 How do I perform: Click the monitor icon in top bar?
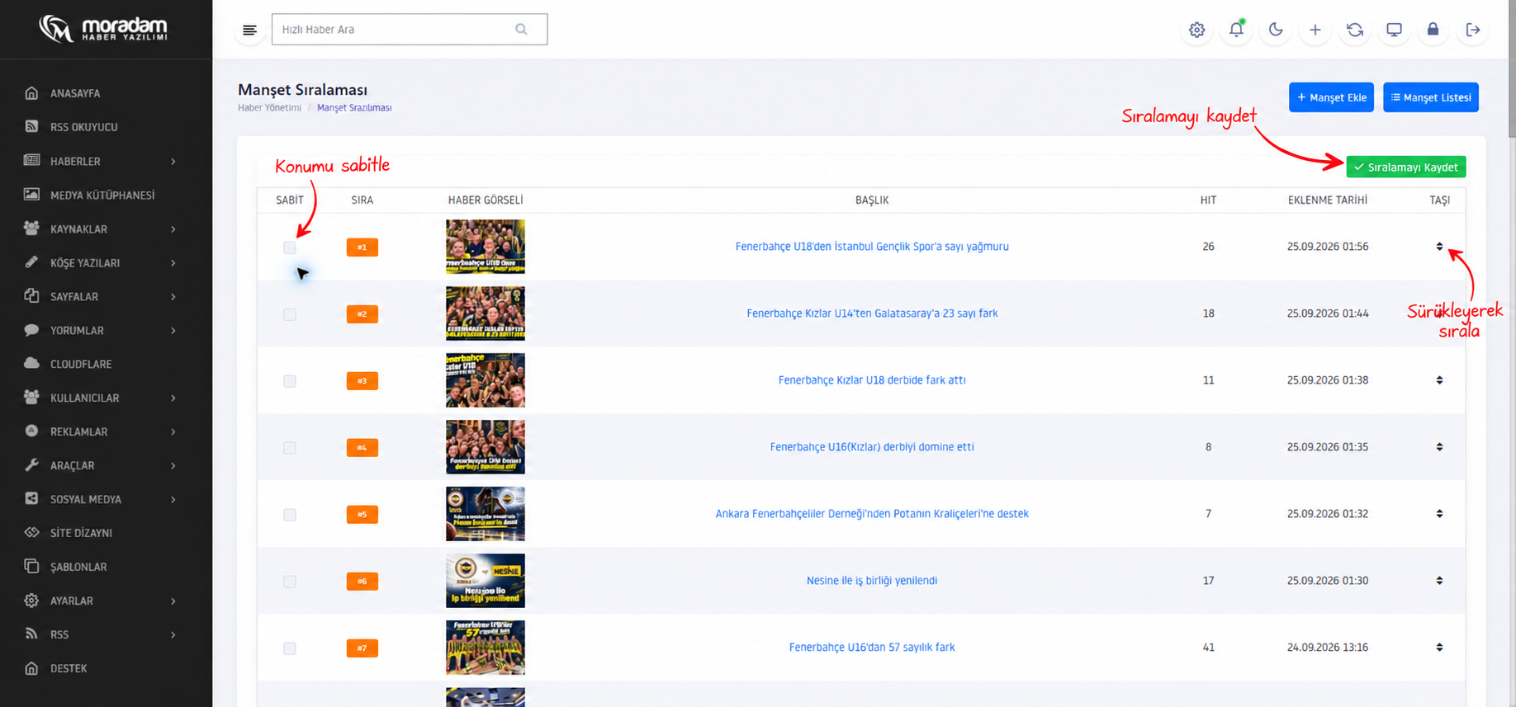pyautogui.click(x=1394, y=30)
